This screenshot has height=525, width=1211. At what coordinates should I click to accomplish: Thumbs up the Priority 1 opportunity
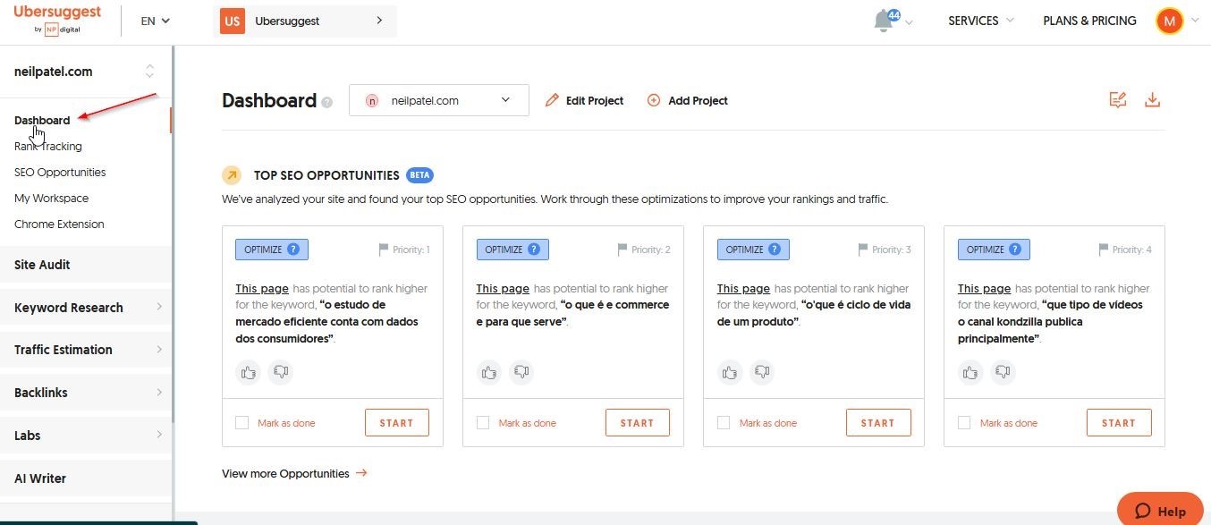[x=248, y=372]
